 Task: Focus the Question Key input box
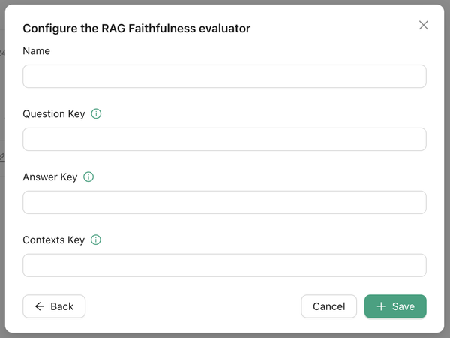click(x=224, y=140)
